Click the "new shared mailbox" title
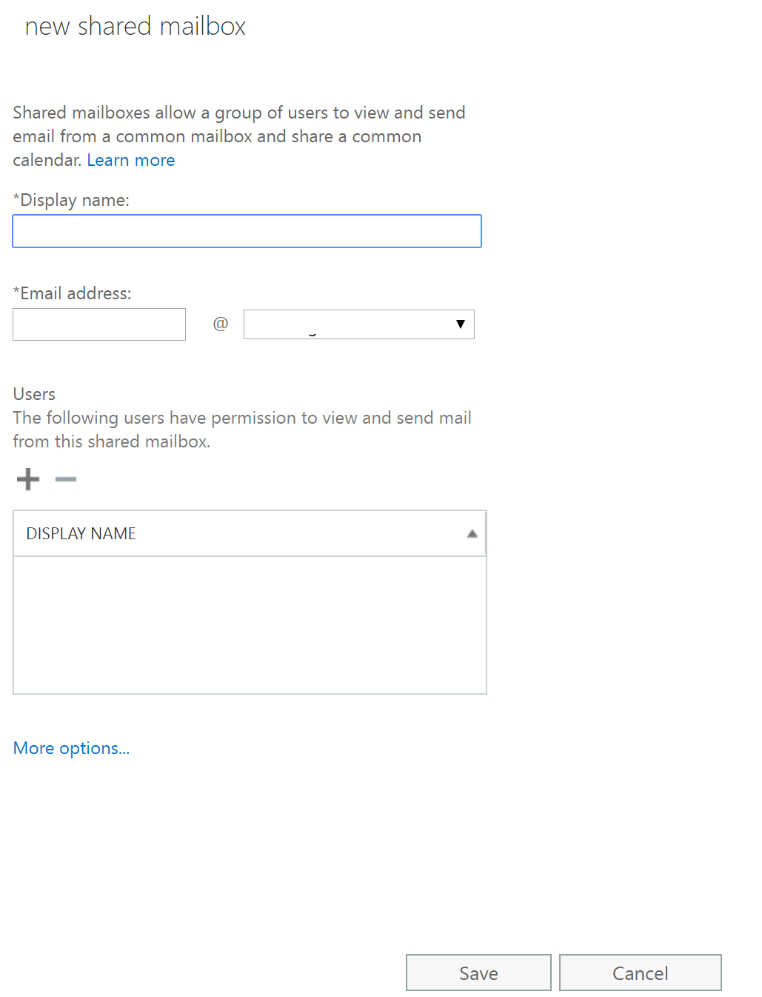 (135, 27)
